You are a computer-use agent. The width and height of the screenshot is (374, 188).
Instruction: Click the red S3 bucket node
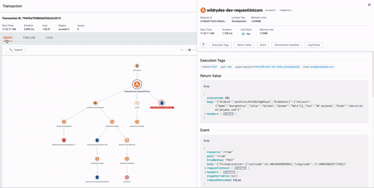pyautogui.click(x=64, y=140)
